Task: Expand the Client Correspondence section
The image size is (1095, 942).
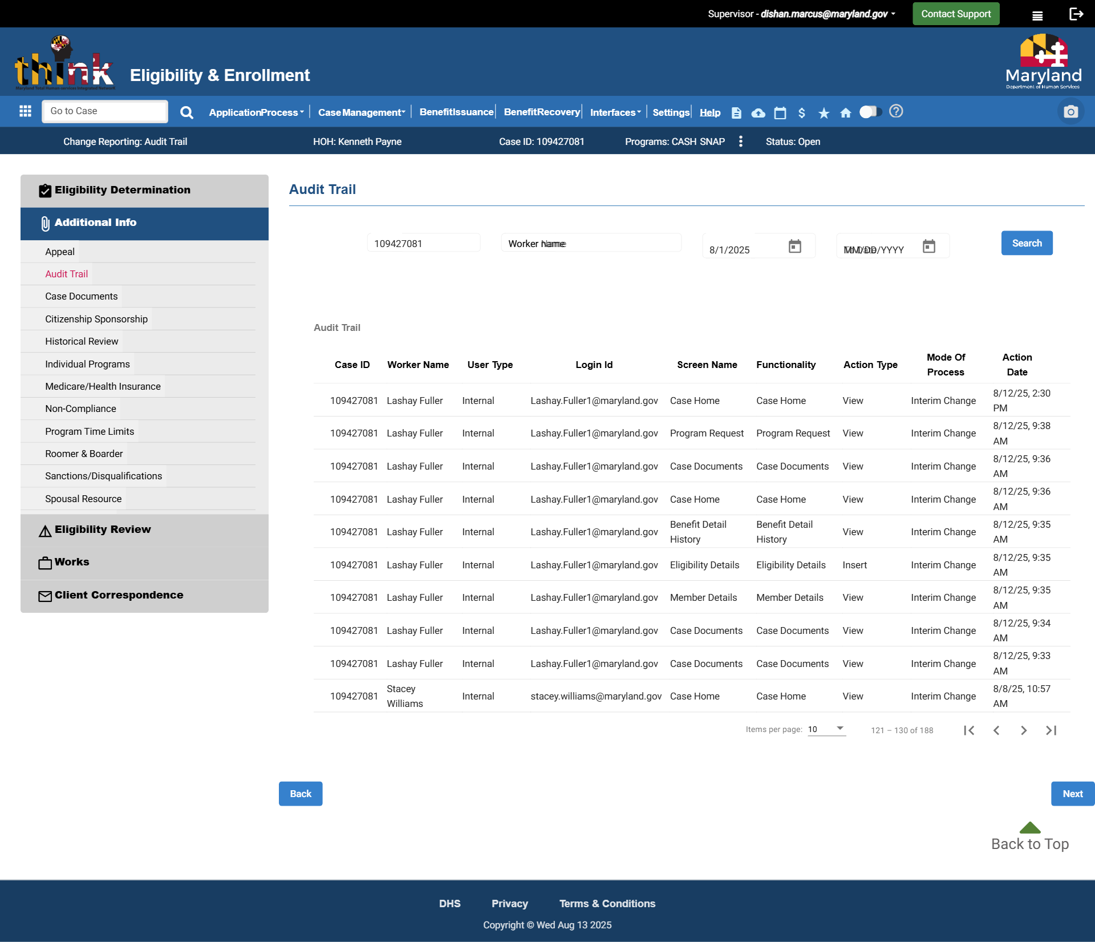Action: coord(144,596)
